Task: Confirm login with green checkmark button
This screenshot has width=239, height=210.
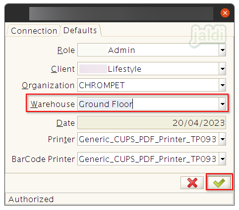Action: pos(219,183)
